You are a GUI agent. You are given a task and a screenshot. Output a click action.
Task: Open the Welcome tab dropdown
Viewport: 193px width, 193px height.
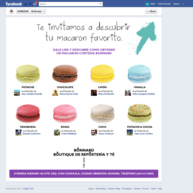pyautogui.click(x=38, y=11)
